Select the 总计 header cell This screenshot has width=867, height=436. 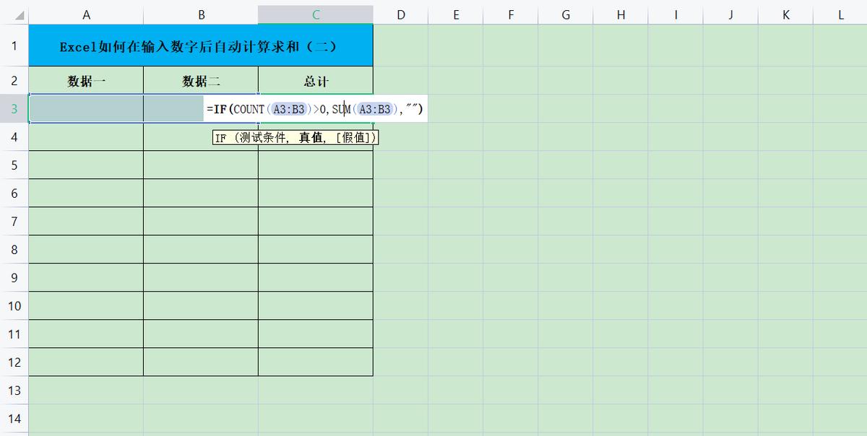click(x=316, y=80)
